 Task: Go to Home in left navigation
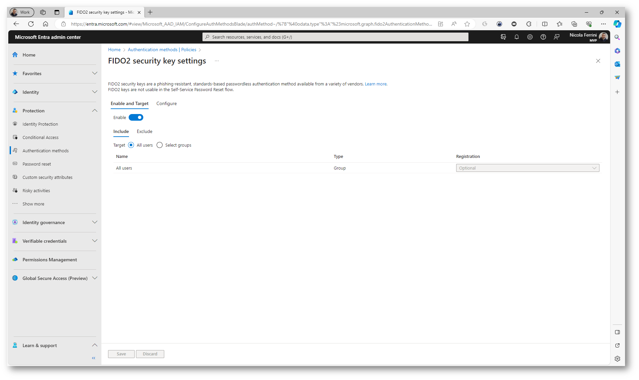29,55
